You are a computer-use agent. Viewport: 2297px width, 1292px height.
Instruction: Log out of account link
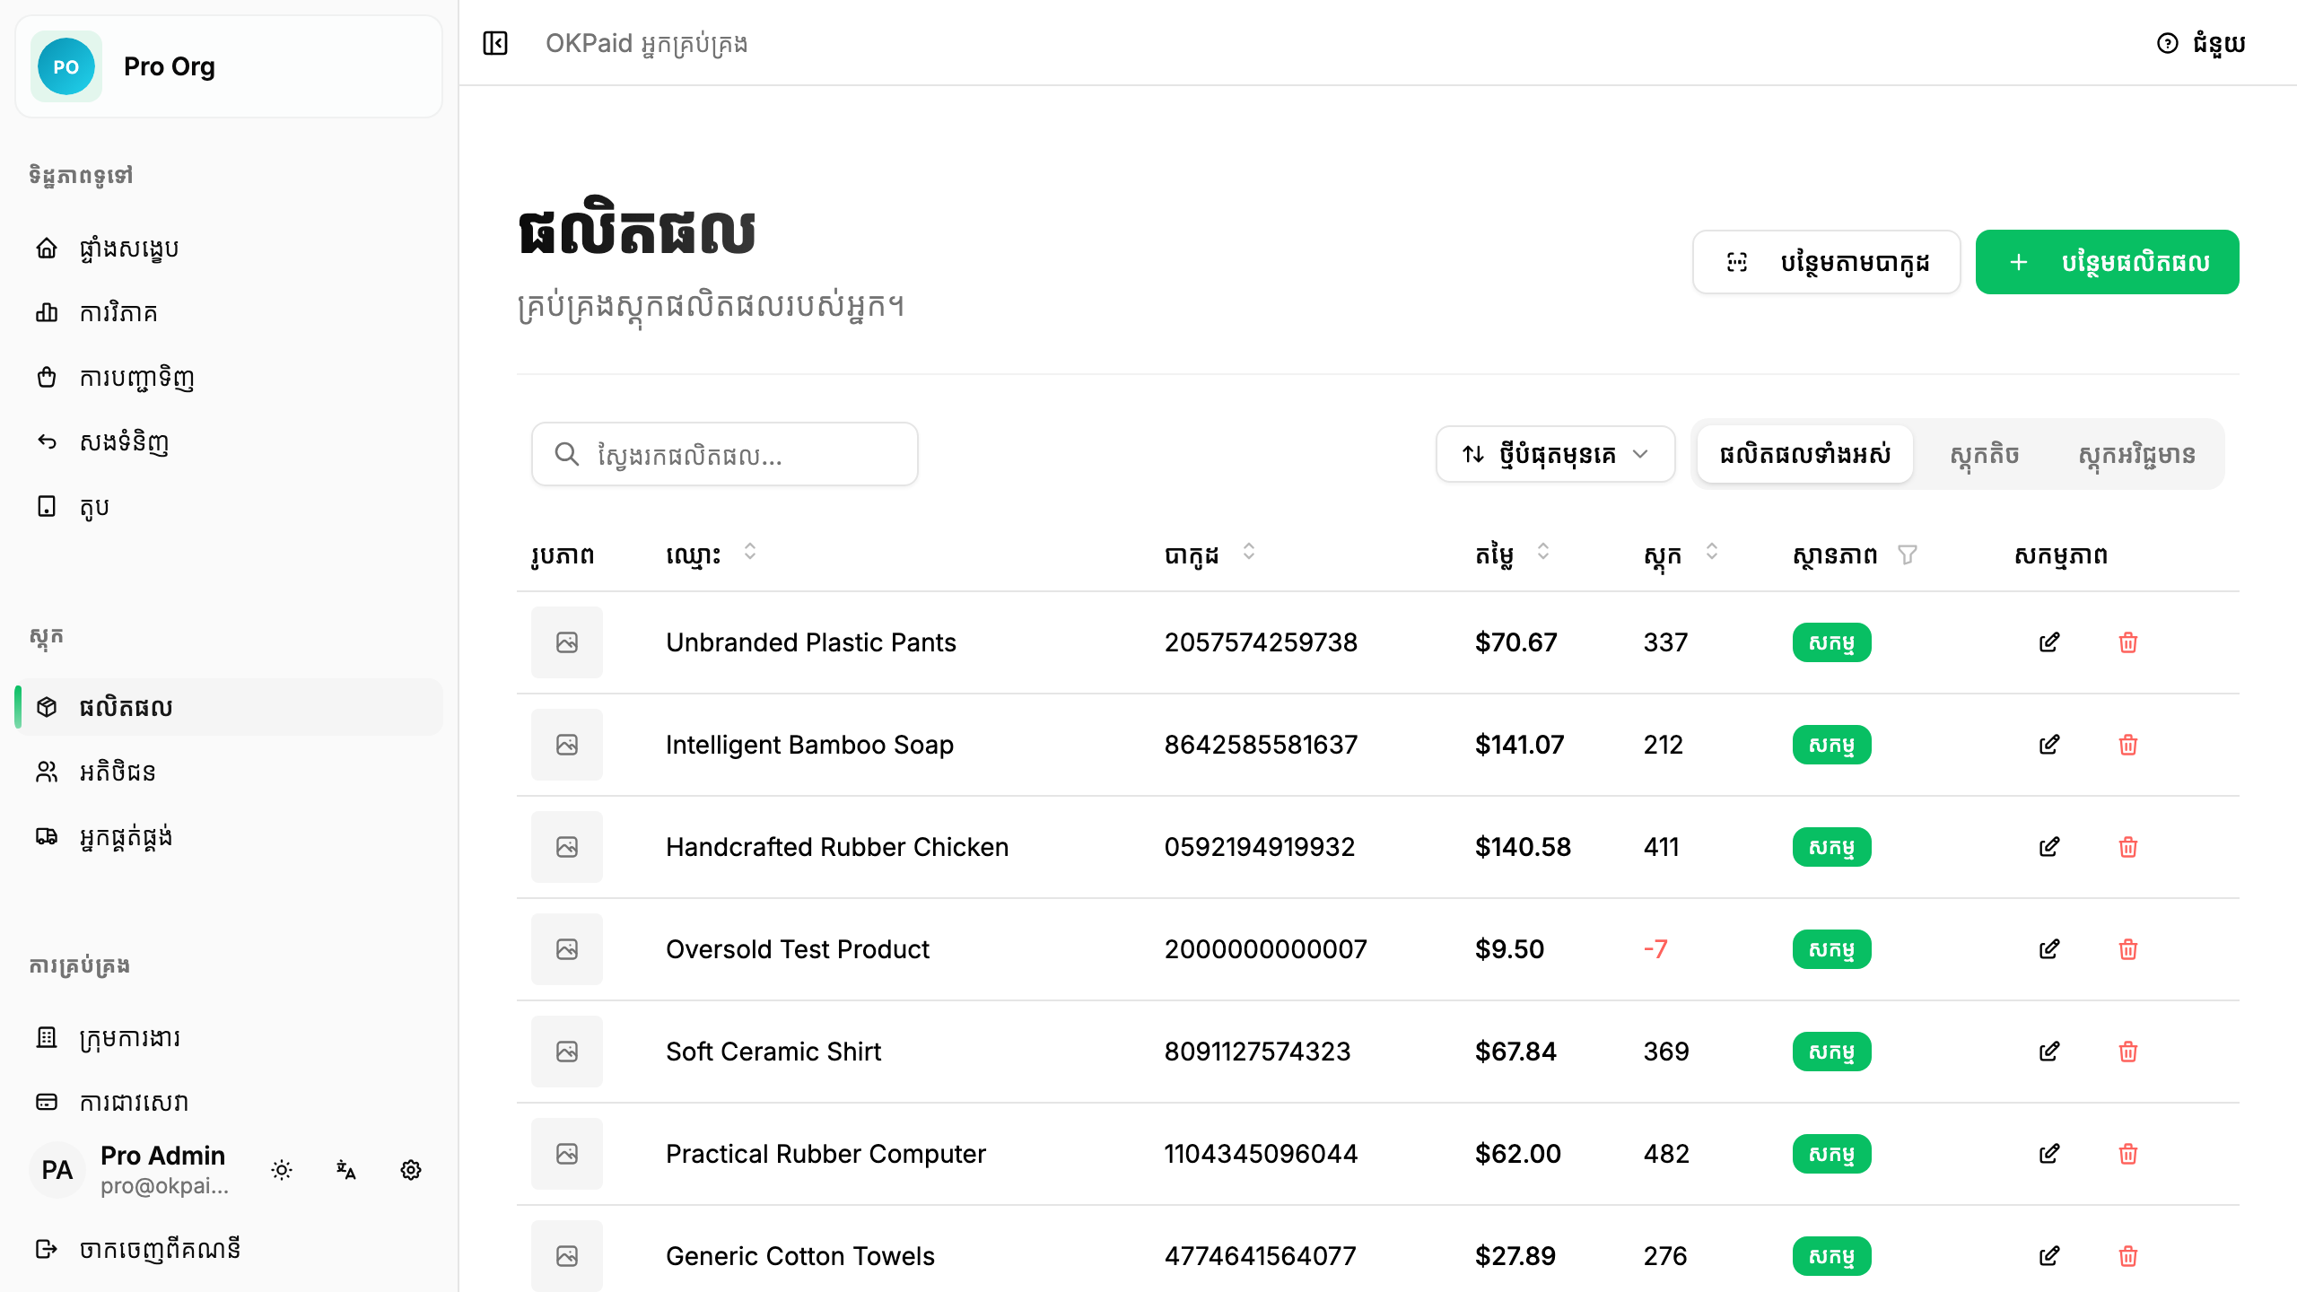(229, 1249)
